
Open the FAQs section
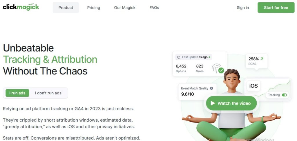[x=154, y=8]
